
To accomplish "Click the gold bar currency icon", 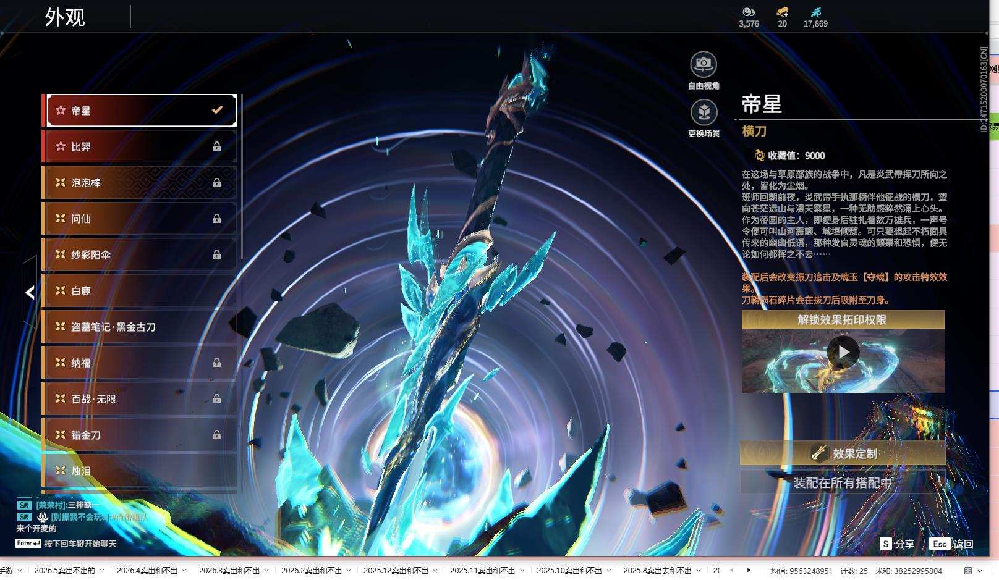I will click(x=783, y=12).
